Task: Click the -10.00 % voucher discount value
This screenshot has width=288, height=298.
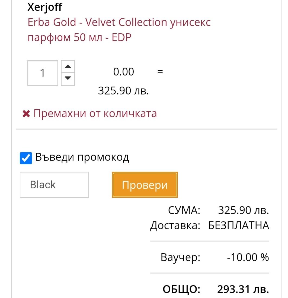Action: (248, 257)
